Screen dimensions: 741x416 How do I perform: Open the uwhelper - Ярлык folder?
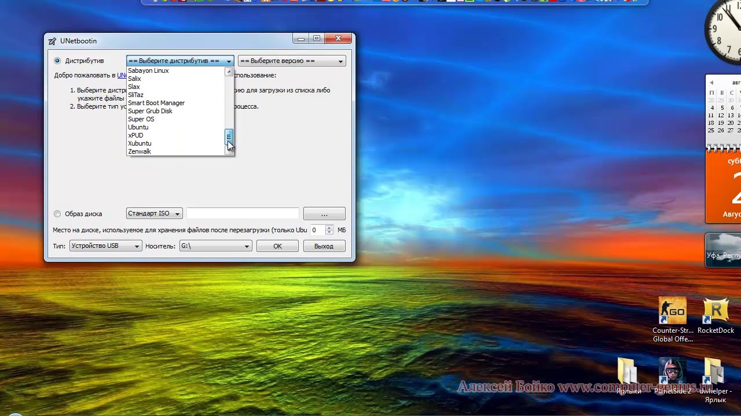(x=716, y=380)
